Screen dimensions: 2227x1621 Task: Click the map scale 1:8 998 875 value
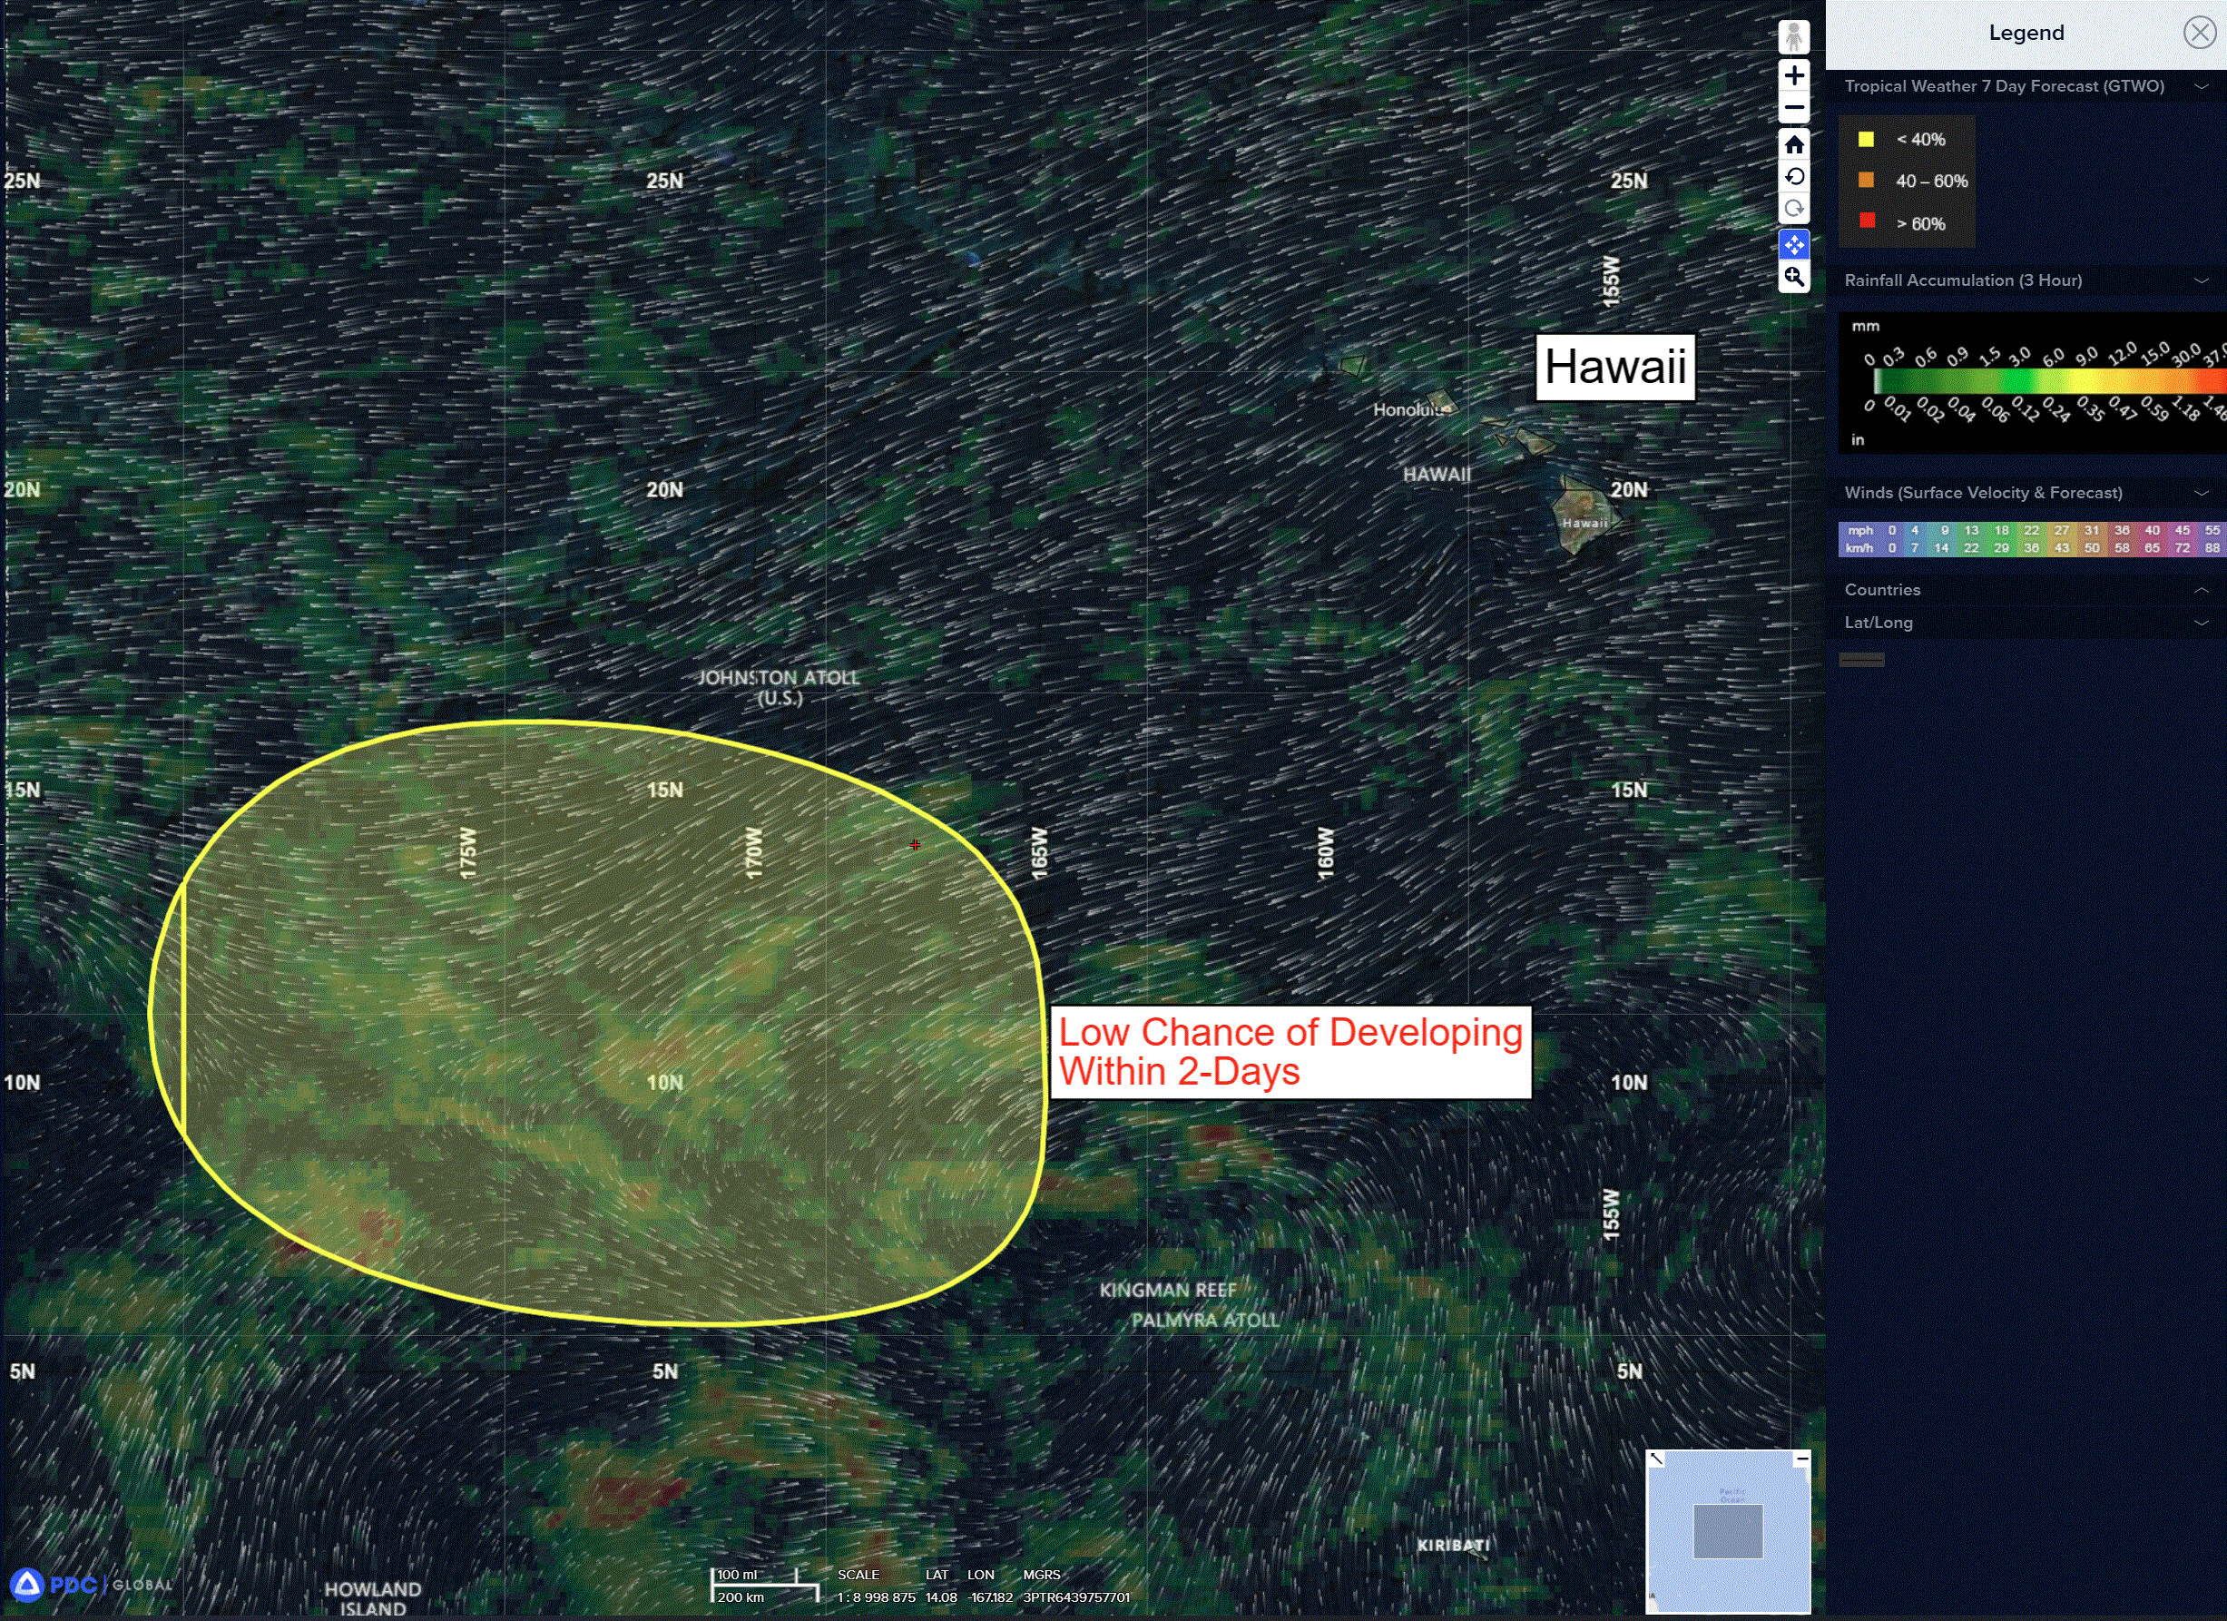pos(876,1596)
